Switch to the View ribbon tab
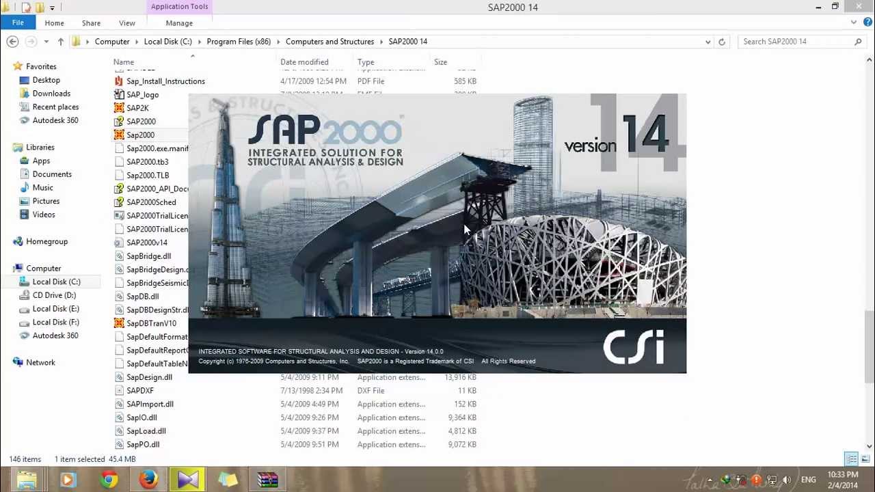This screenshot has height=492, width=875. coord(127,23)
